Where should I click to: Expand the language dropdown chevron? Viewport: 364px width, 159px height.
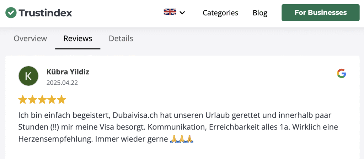pos(182,13)
